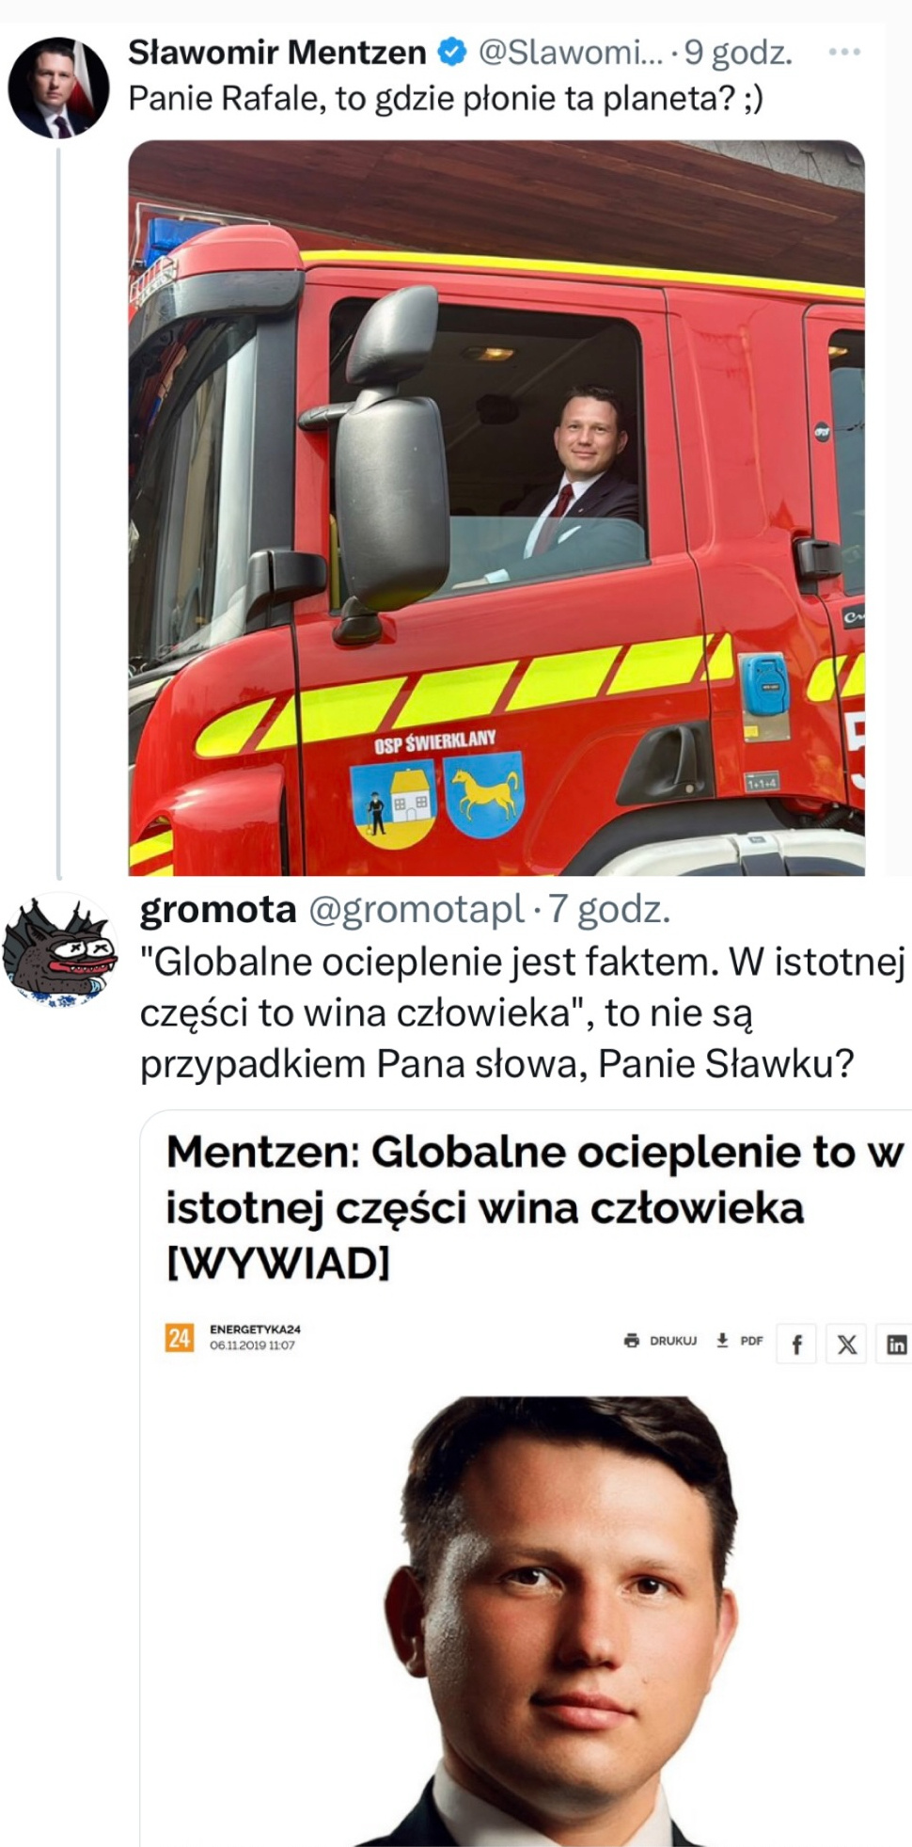The height and width of the screenshot is (1847, 912).
Task: Share article via X icon
Action: (x=846, y=1345)
